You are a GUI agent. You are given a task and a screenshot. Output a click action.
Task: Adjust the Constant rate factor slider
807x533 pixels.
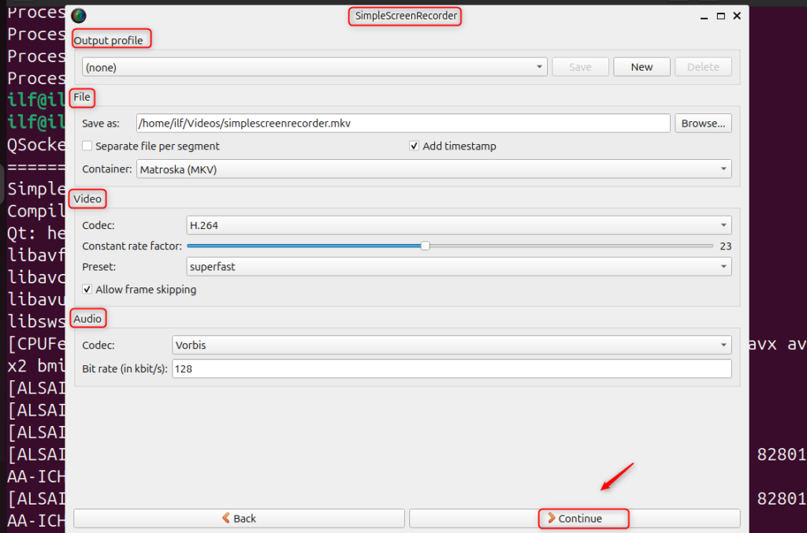pos(425,246)
